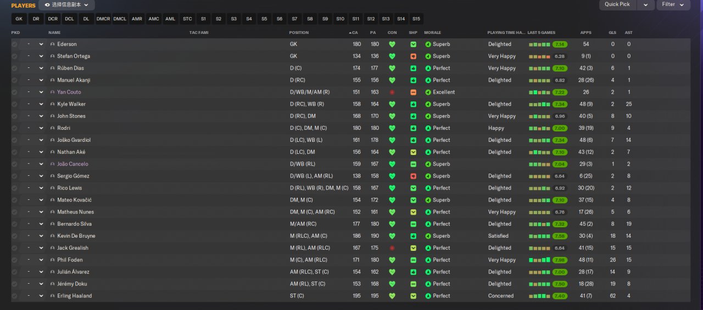
Task: Toggle the picked checkmark for Rico Lewis
Action: tap(14, 188)
